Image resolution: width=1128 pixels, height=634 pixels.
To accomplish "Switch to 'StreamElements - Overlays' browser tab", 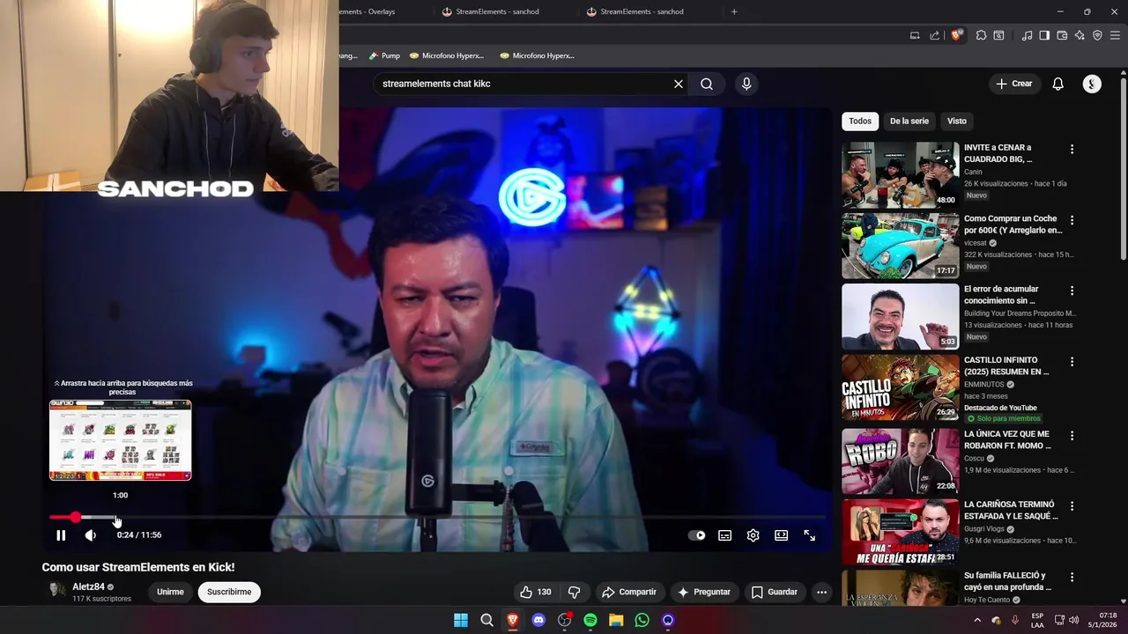I will click(368, 11).
